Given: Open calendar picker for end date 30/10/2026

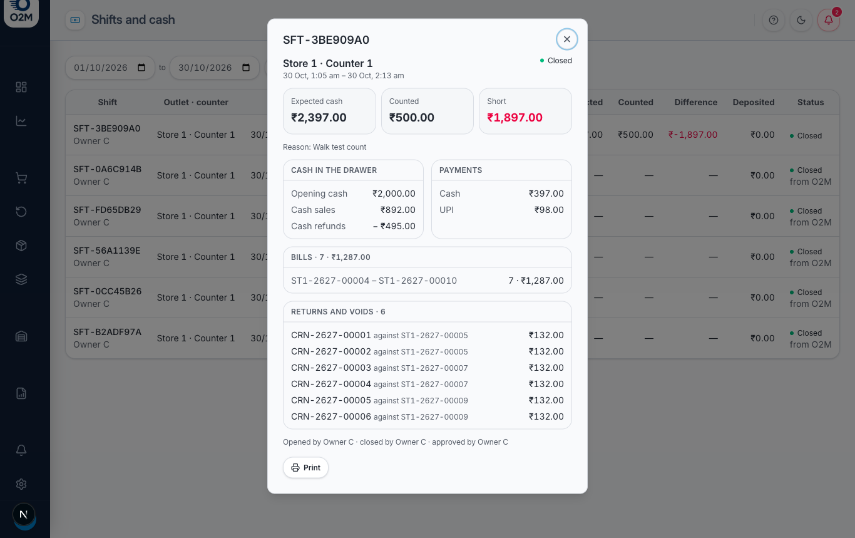Looking at the screenshot, I should coord(246,68).
